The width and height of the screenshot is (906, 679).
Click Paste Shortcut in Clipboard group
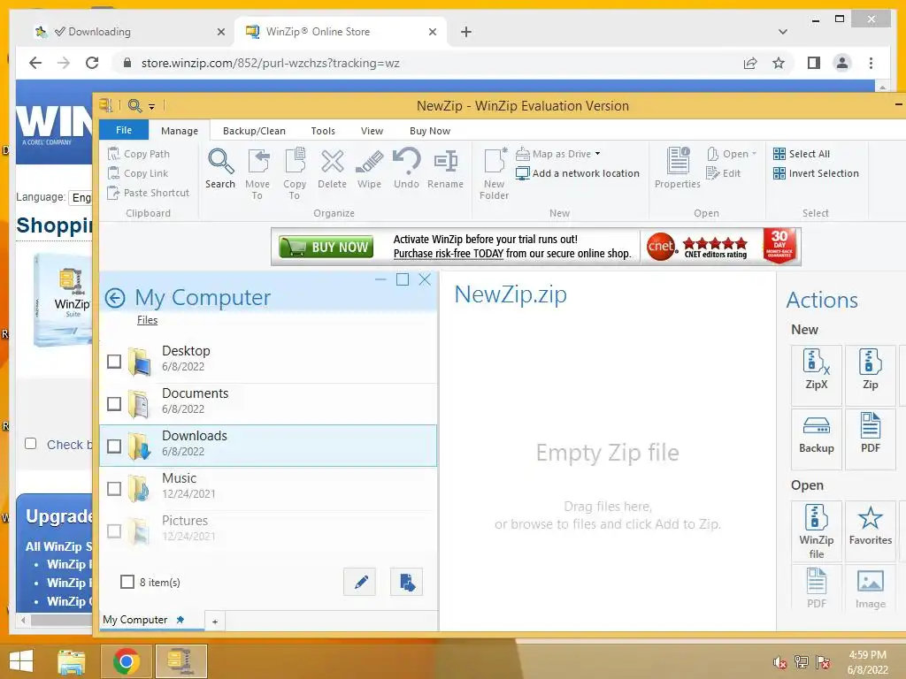coord(149,193)
